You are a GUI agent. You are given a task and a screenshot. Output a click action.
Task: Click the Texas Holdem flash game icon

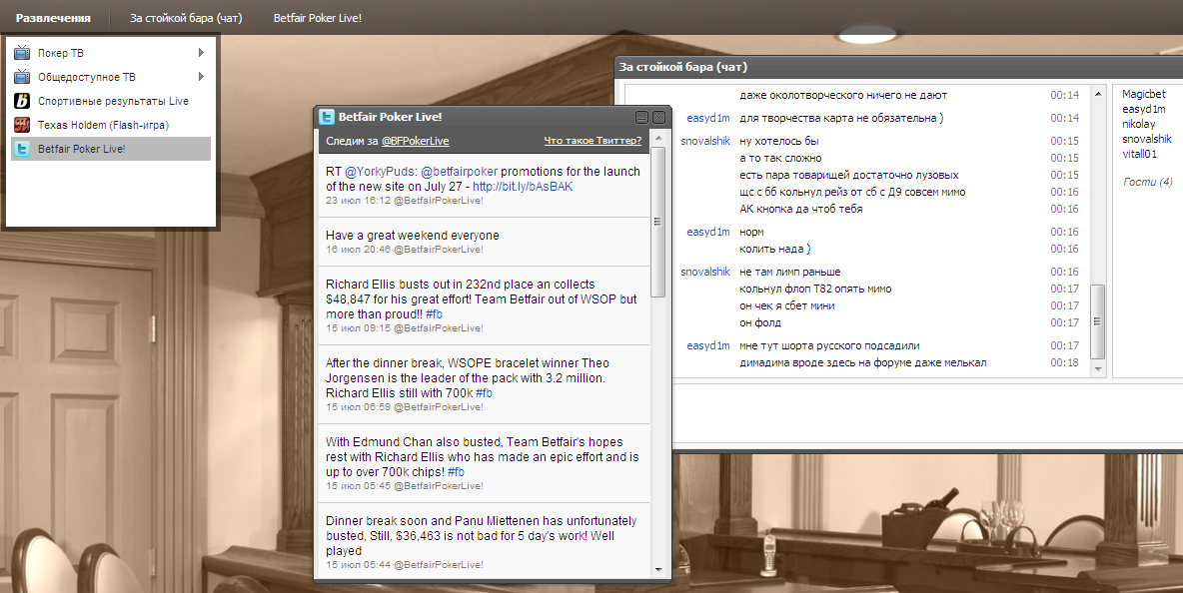pyautogui.click(x=22, y=125)
